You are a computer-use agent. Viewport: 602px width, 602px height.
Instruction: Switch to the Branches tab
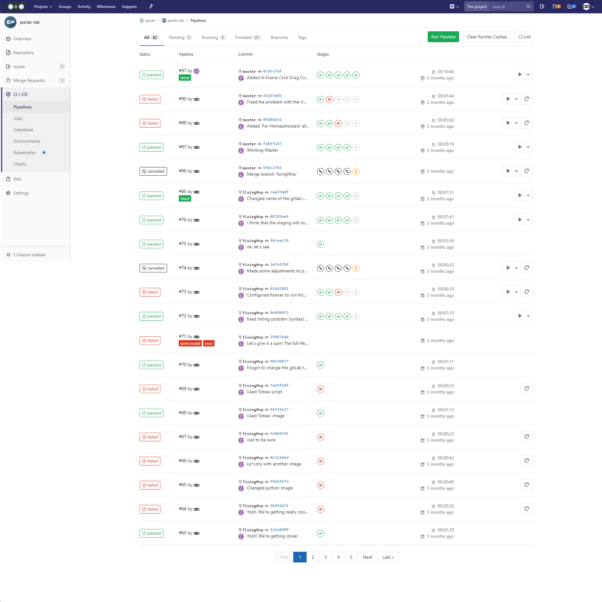pyautogui.click(x=280, y=38)
